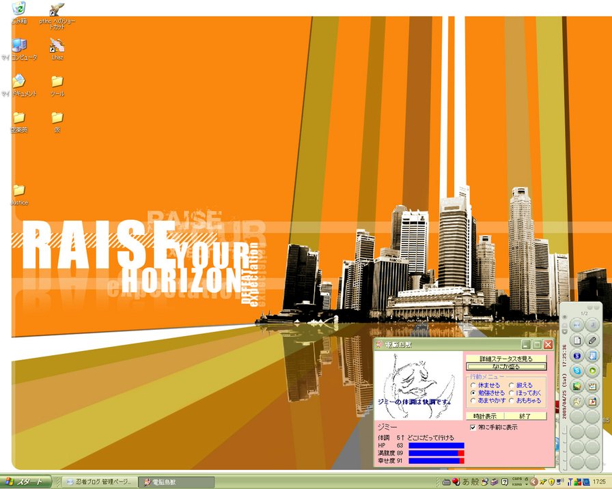Open the Lhaz desktop icon

pos(57,49)
